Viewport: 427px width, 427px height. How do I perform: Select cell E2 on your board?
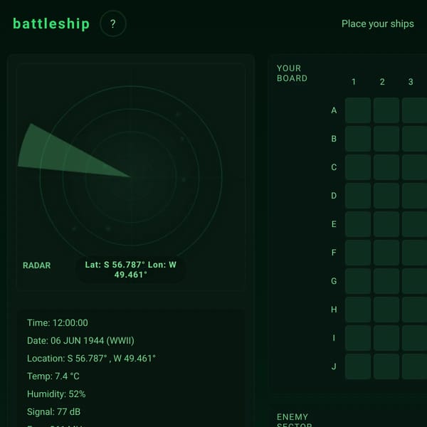pyautogui.click(x=386, y=224)
